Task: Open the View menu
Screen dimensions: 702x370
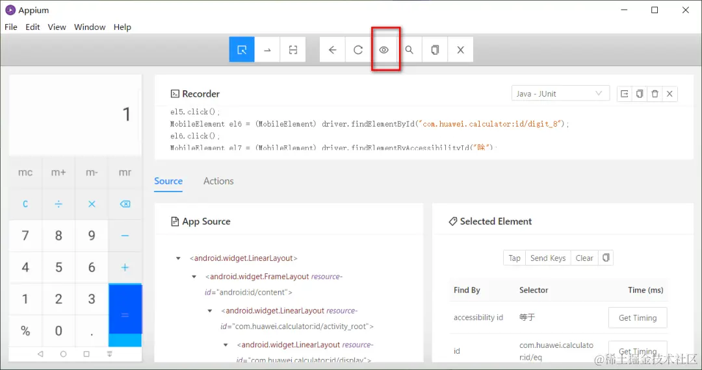Action: point(57,27)
